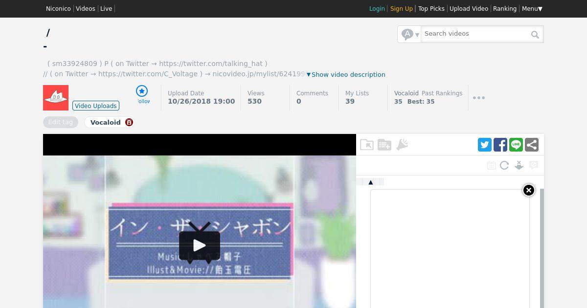Click the auto-scroll-off down arrow icon
Viewport: 587px width, 308px height.
pyautogui.click(x=519, y=165)
